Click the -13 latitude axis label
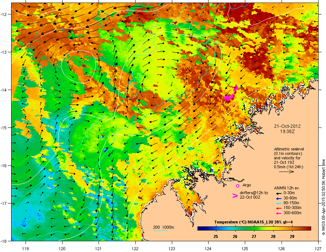 pos(4,52)
